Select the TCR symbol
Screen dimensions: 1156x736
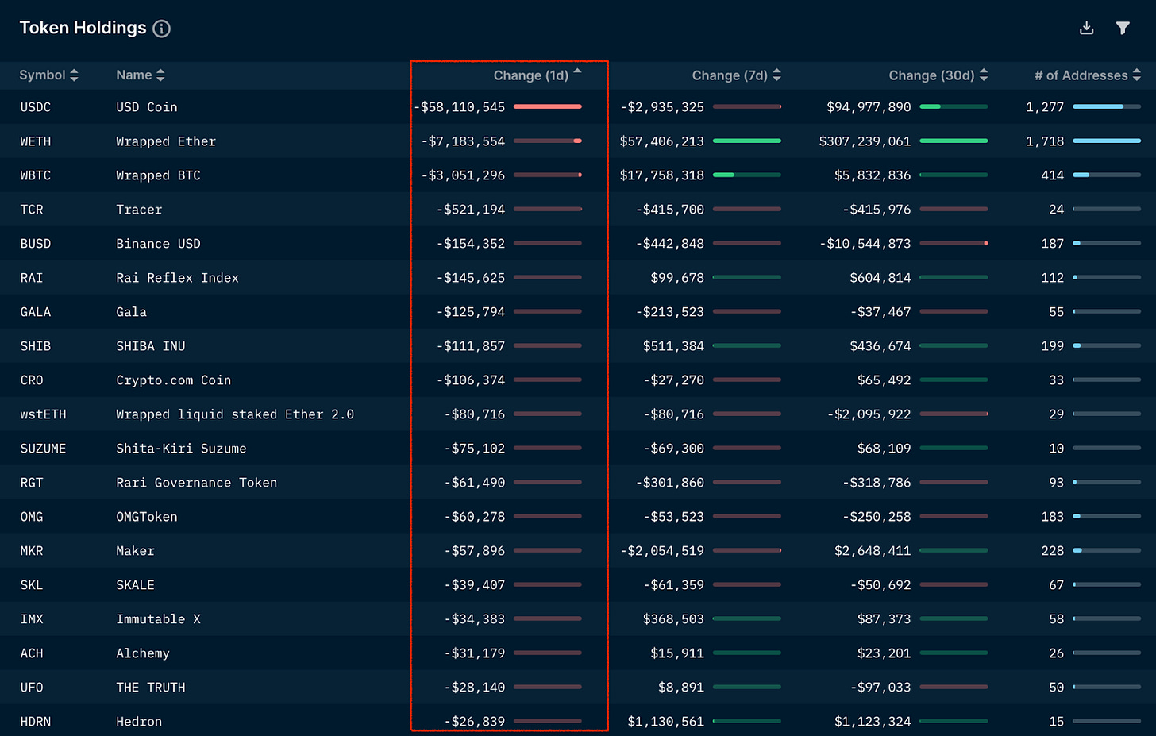coord(32,210)
